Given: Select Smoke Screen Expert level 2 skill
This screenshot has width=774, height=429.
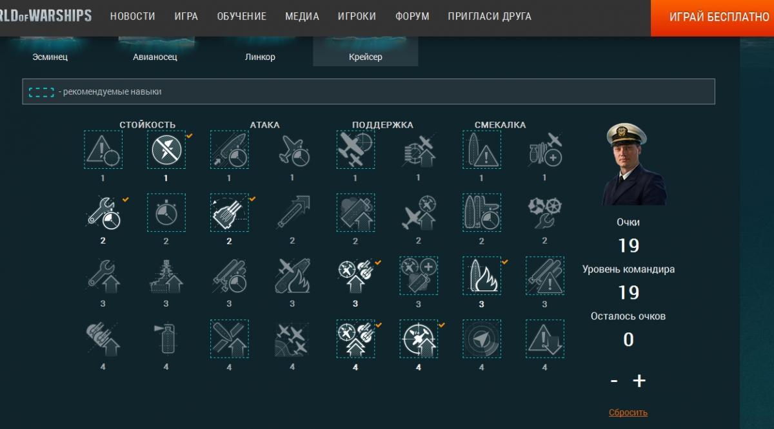Looking at the screenshot, I should click(x=356, y=213).
